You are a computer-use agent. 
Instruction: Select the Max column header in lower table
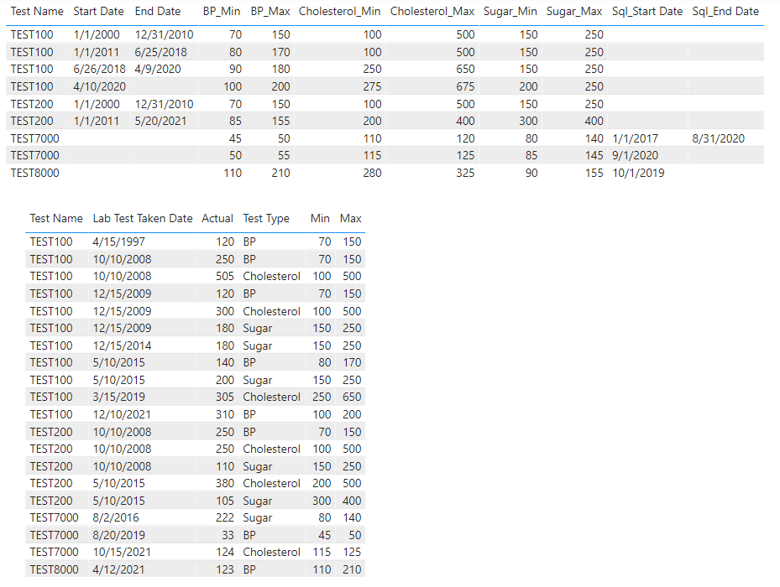(x=351, y=219)
